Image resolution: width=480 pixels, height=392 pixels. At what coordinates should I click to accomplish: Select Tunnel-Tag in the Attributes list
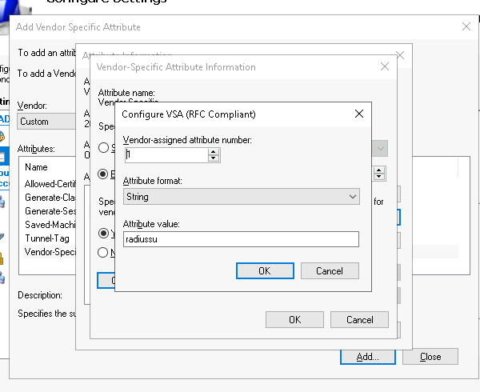48,238
